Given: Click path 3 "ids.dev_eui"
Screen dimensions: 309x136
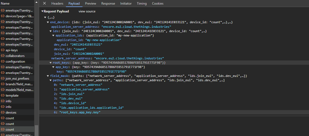Looking at the screenshot, I should click(68, 98).
